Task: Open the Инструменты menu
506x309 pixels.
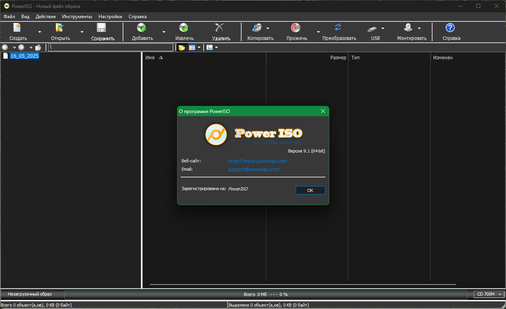Action: 77,17
